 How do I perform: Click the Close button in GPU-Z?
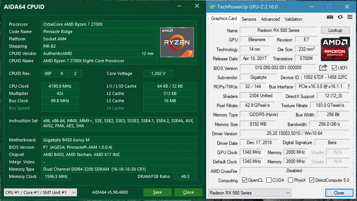click(339, 193)
